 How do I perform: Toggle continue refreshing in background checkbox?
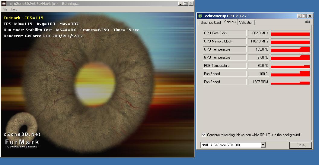(203, 135)
